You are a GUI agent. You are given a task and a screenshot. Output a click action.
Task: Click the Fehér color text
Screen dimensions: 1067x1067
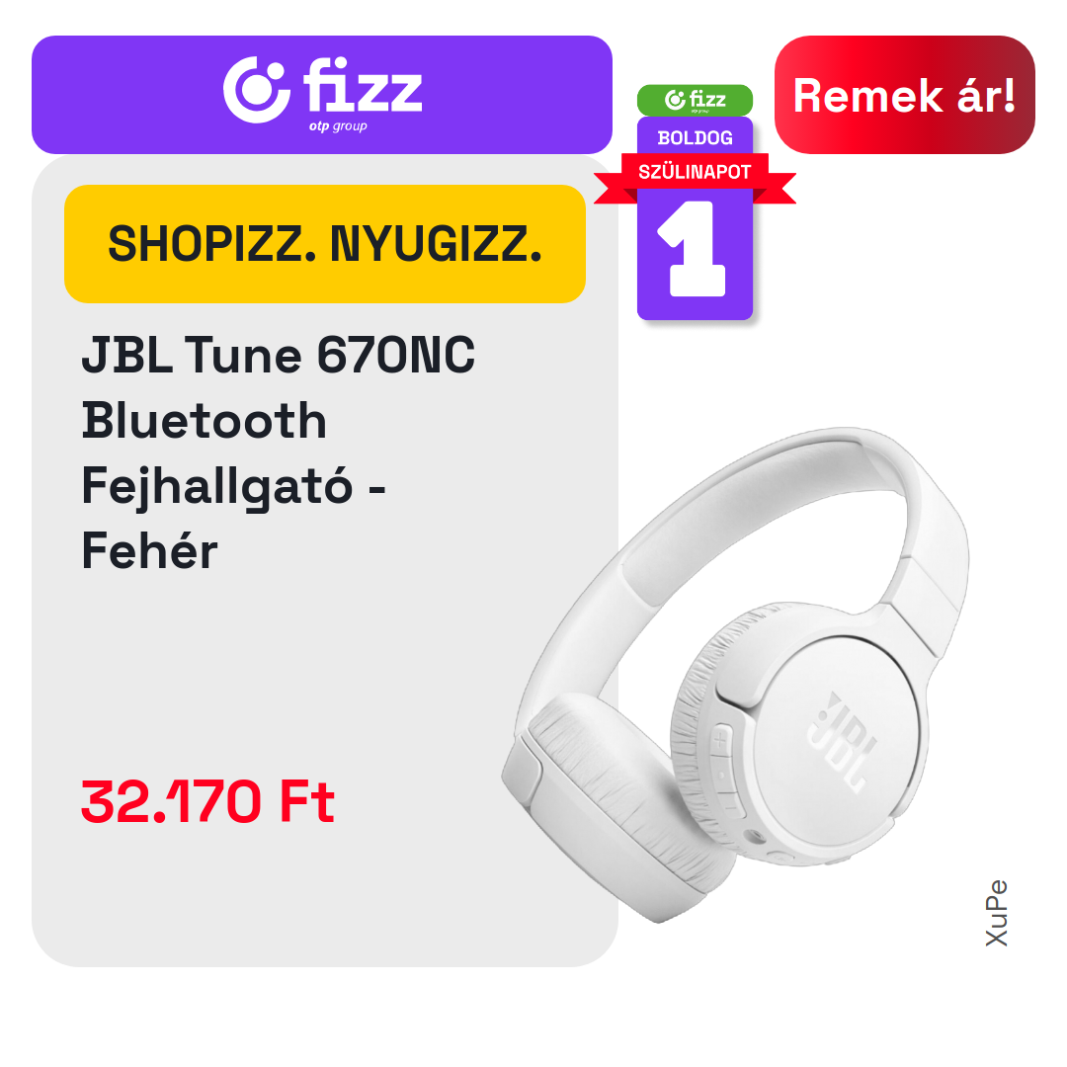[x=150, y=550]
